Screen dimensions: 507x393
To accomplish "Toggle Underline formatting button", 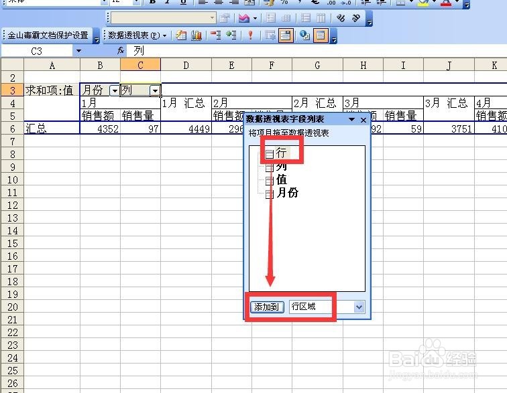I will pyautogui.click(x=183, y=2).
